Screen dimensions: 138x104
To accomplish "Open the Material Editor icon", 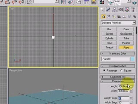I will (102, 2).
